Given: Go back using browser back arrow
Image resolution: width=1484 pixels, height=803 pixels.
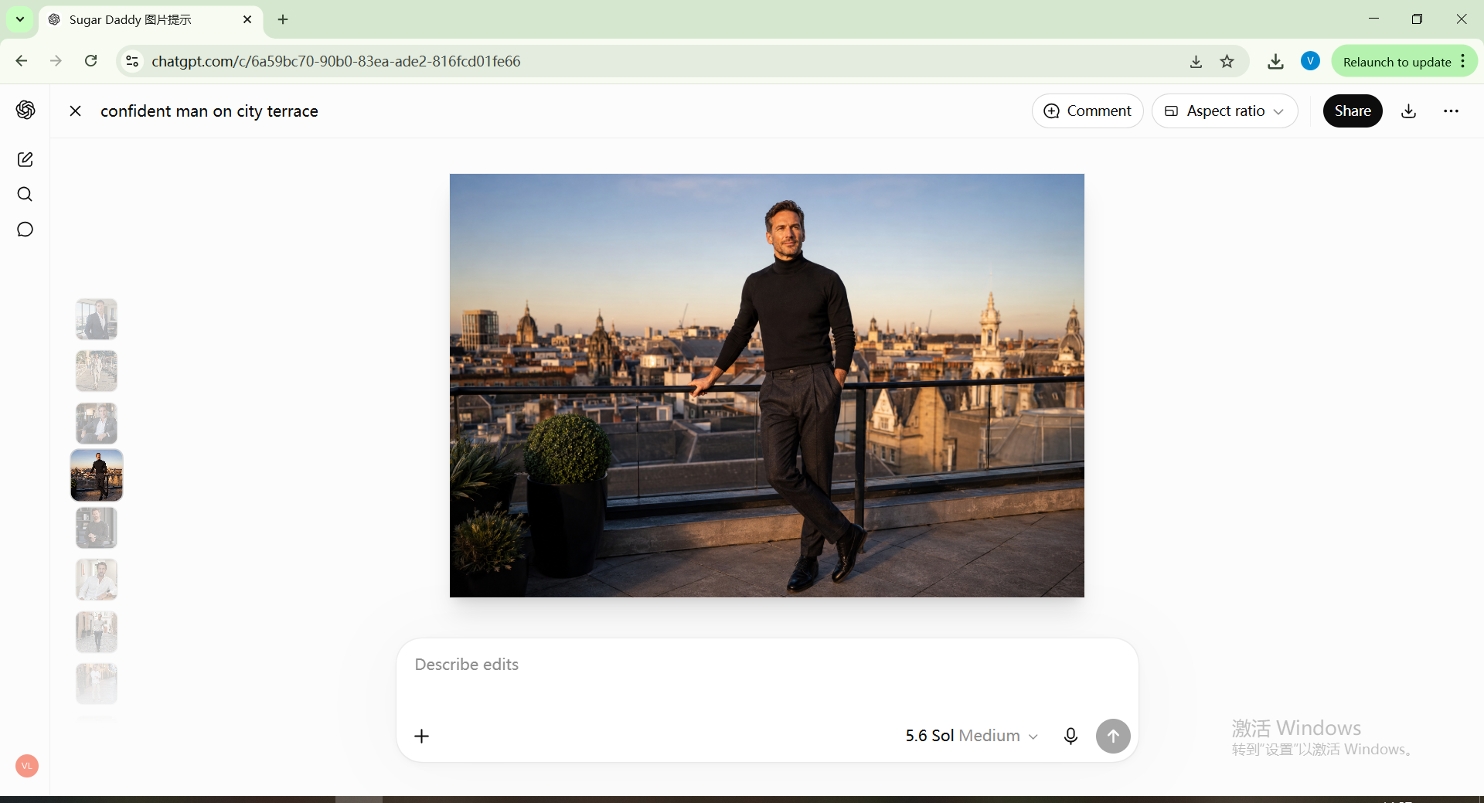Looking at the screenshot, I should click(x=22, y=61).
